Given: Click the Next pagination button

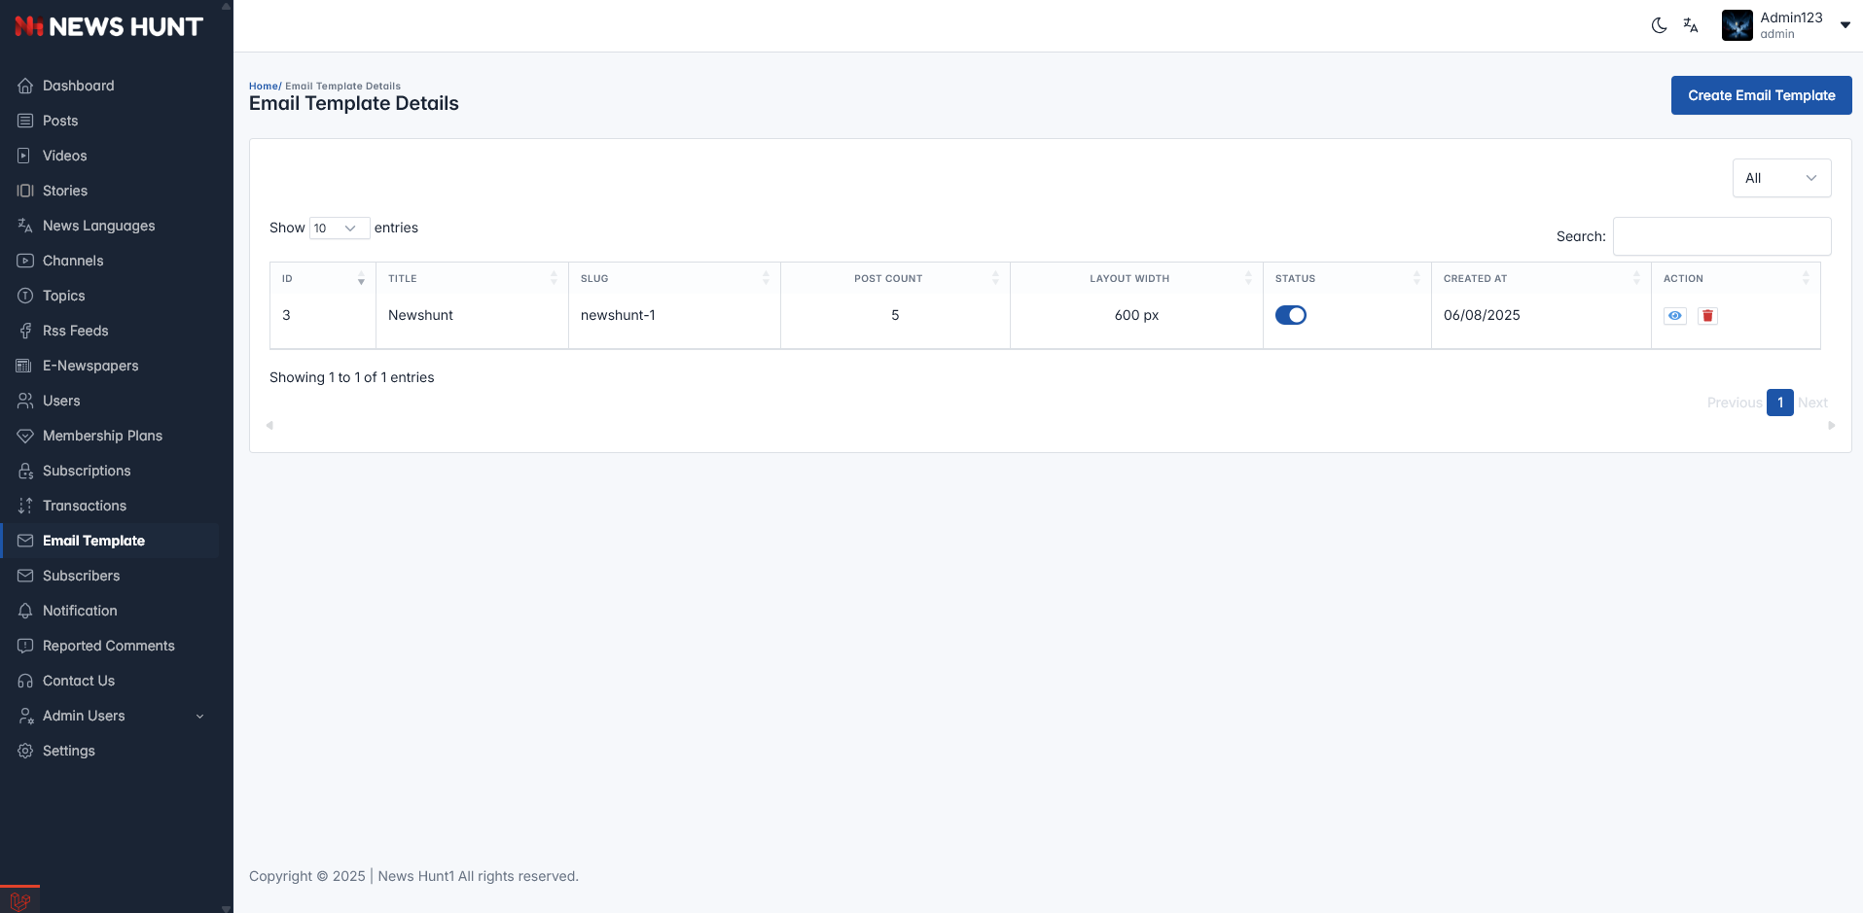Looking at the screenshot, I should point(1812,403).
